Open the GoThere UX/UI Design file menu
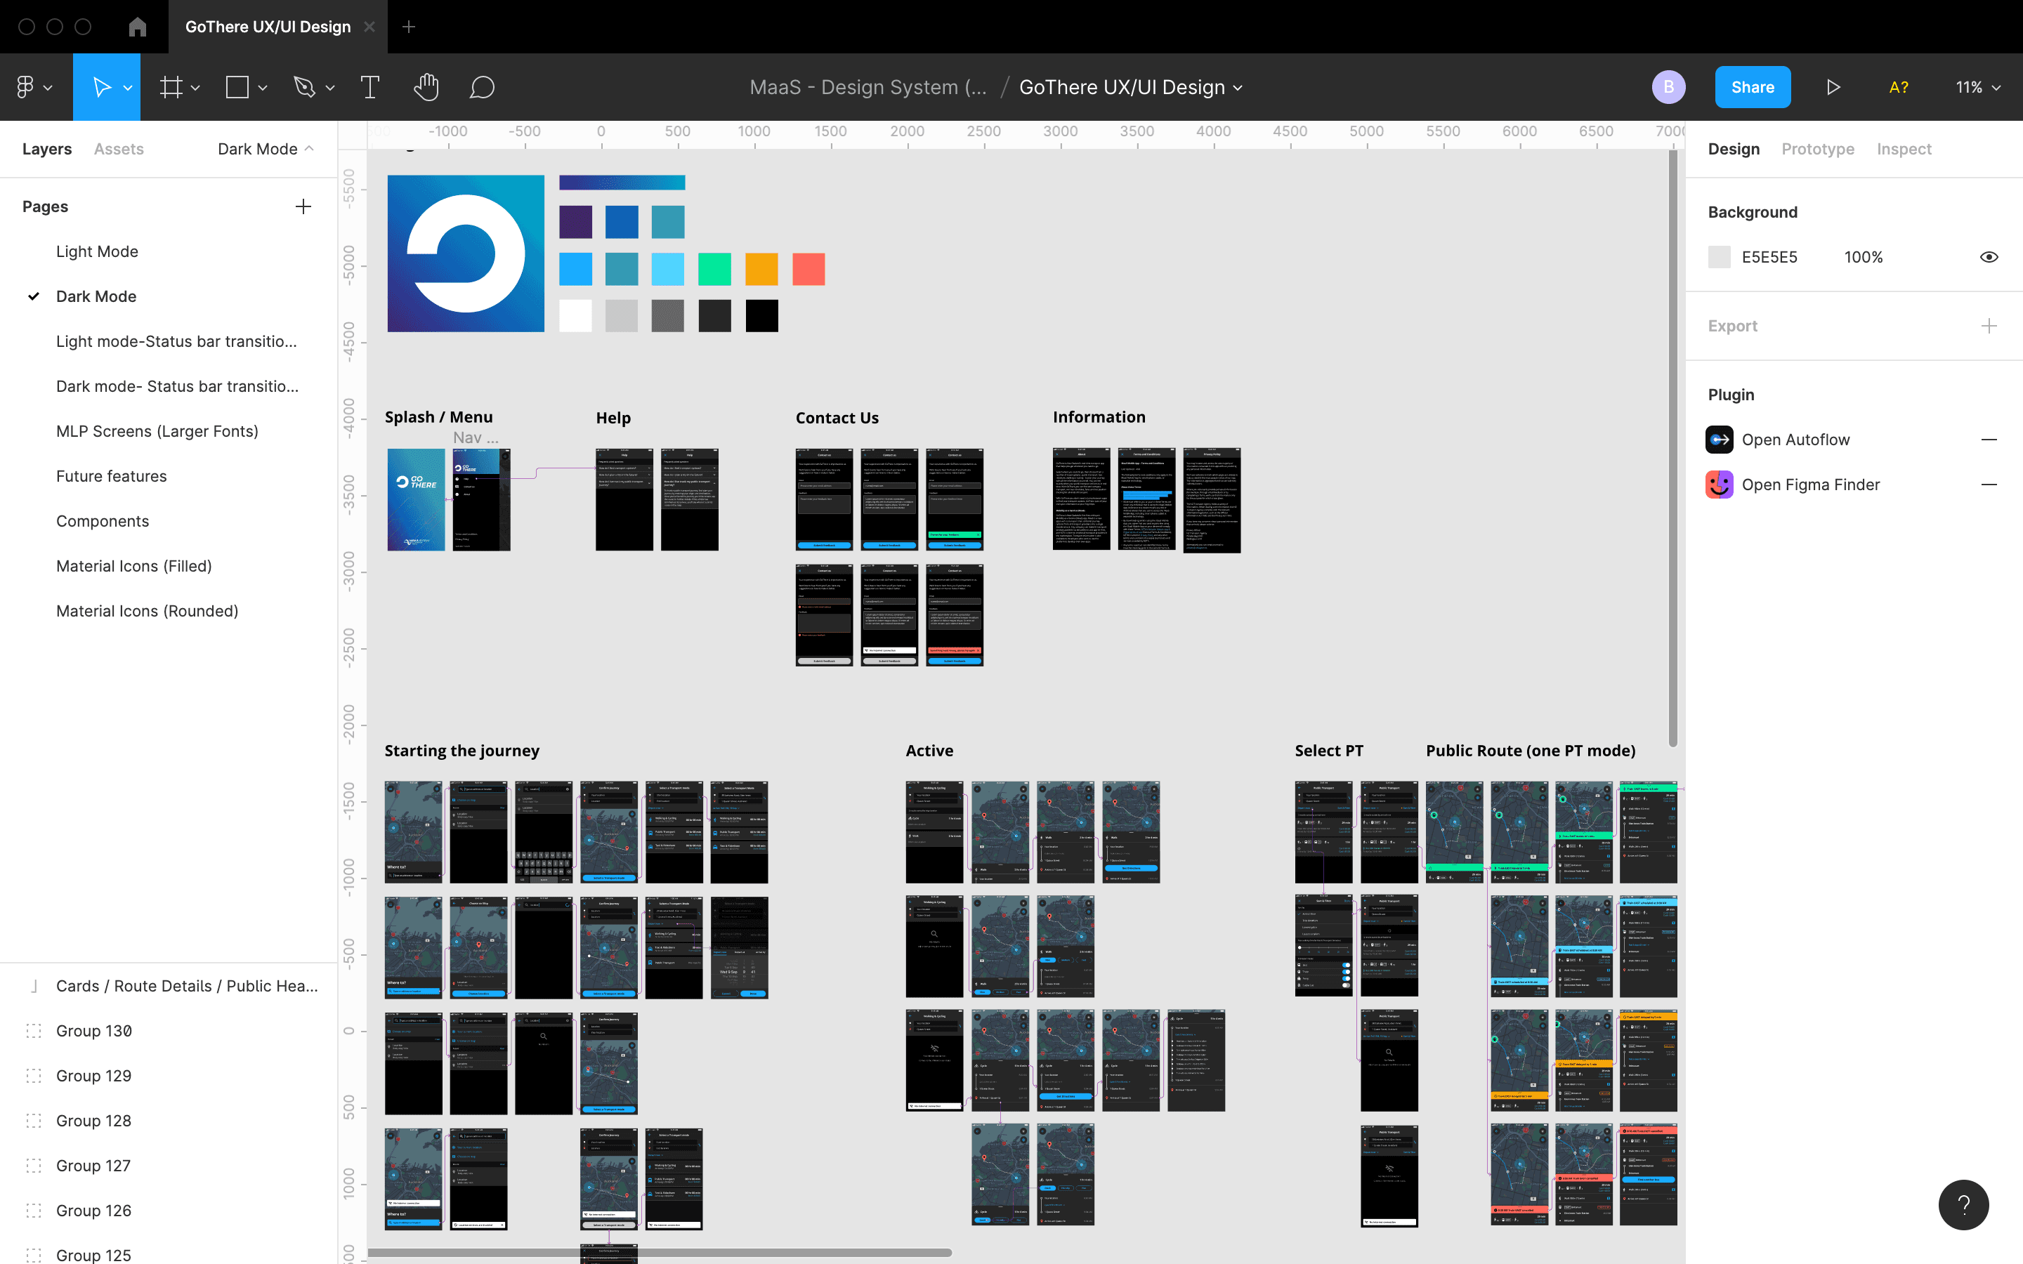Viewport: 2023px width, 1264px height. tap(1131, 87)
